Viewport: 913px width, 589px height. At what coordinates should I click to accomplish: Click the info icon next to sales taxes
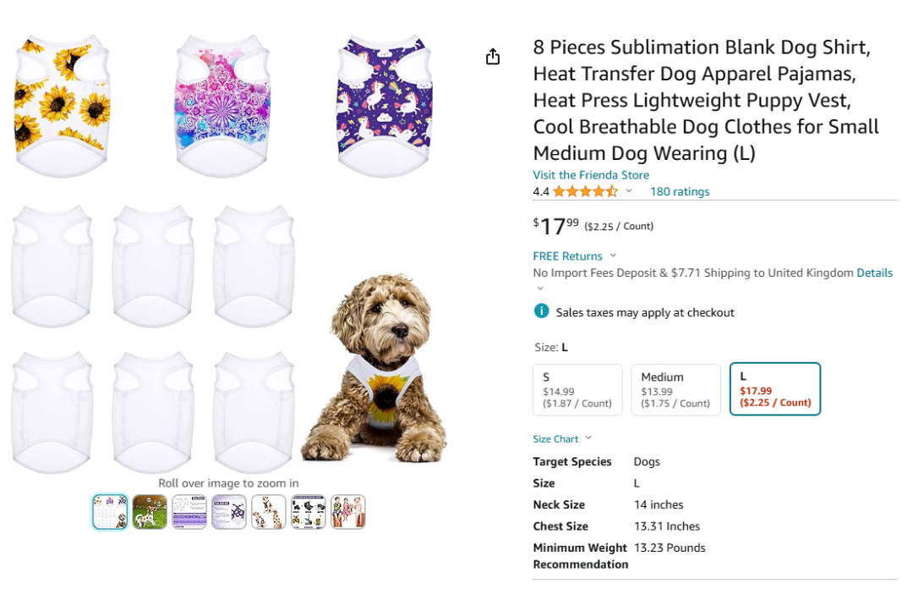[541, 311]
